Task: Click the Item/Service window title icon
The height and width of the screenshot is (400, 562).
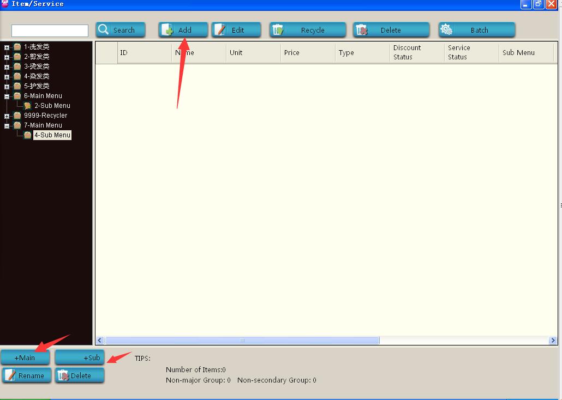Action: pyautogui.click(x=5, y=3)
